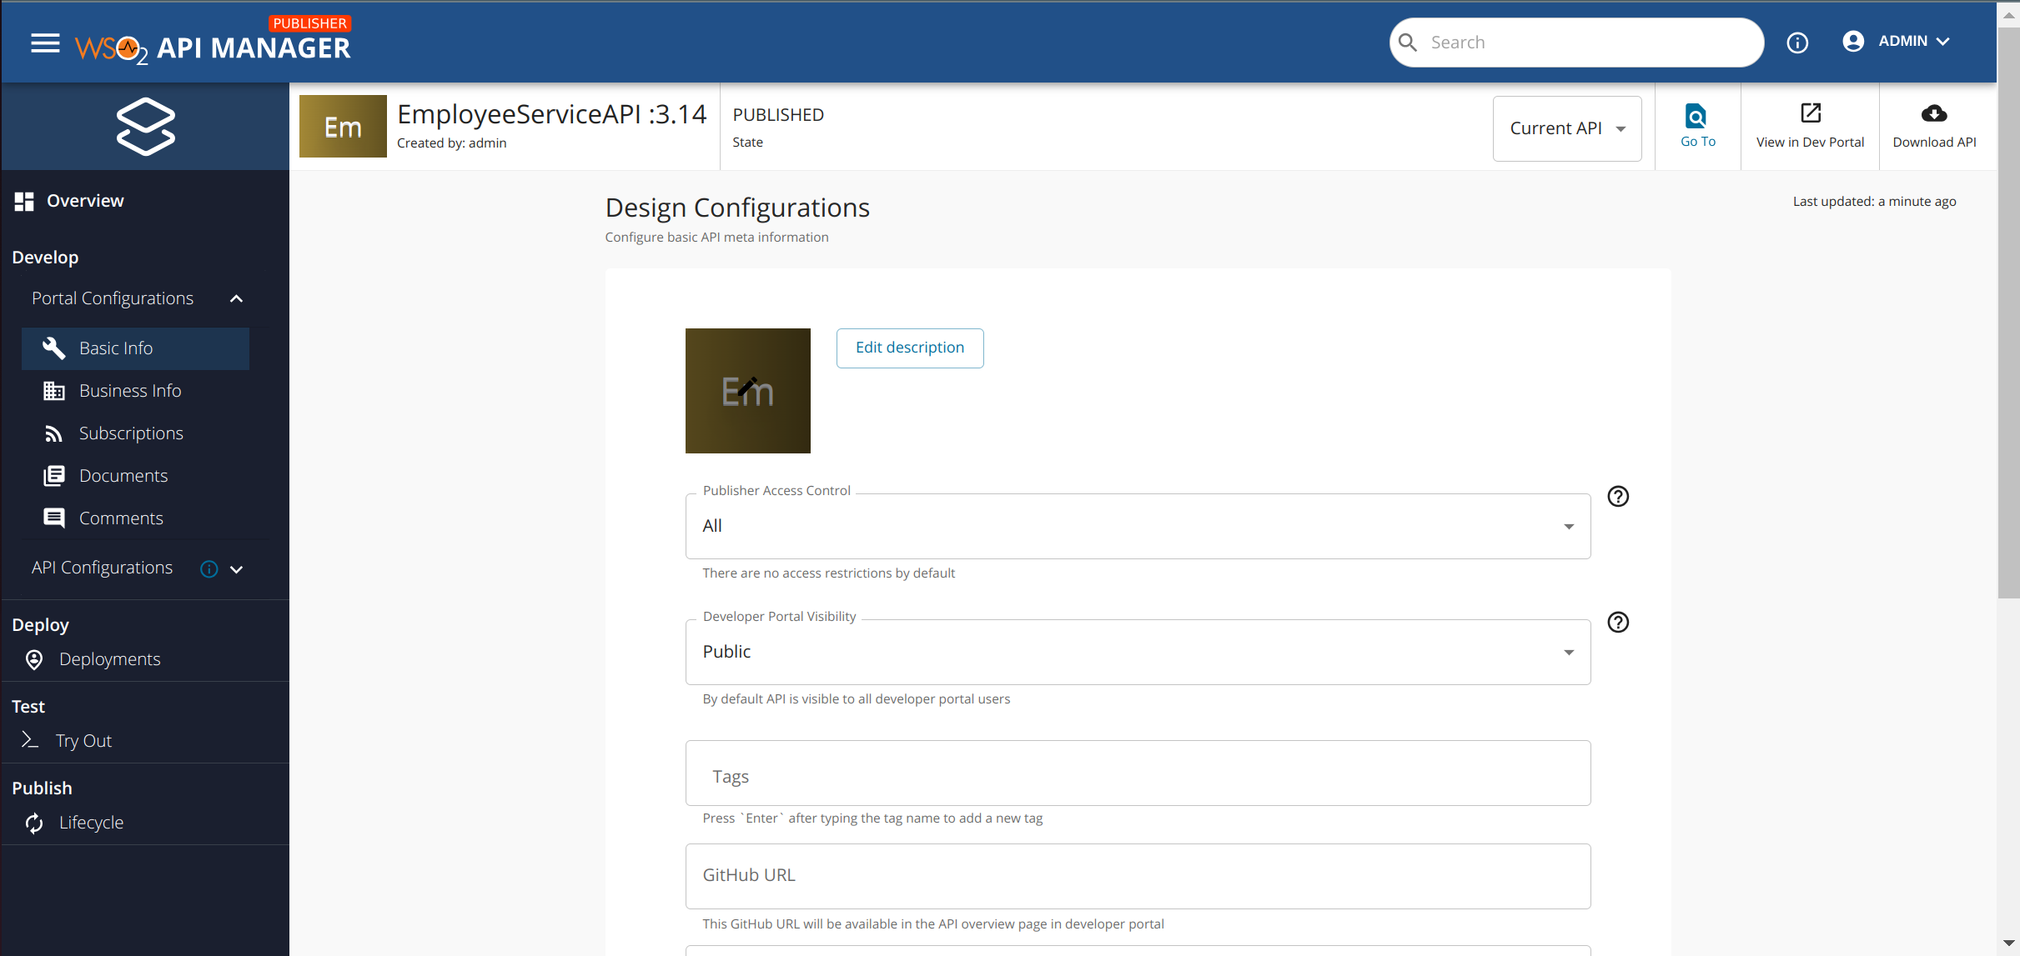Click into the GitHub URL field
Image resolution: width=2020 pixels, height=956 pixels.
tap(1138, 876)
